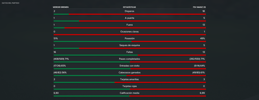Click the red Tarjetas amarillas bar segment
Viewport: 259px width, 100px height.
[x=160, y=82]
